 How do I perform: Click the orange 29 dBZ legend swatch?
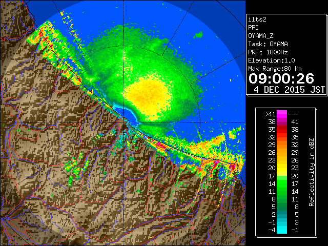[x=282, y=145]
